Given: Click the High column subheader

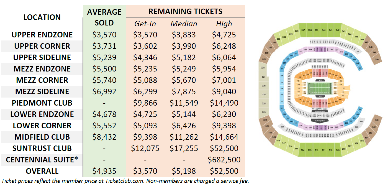Looking at the screenshot, I should pyautogui.click(x=224, y=24).
